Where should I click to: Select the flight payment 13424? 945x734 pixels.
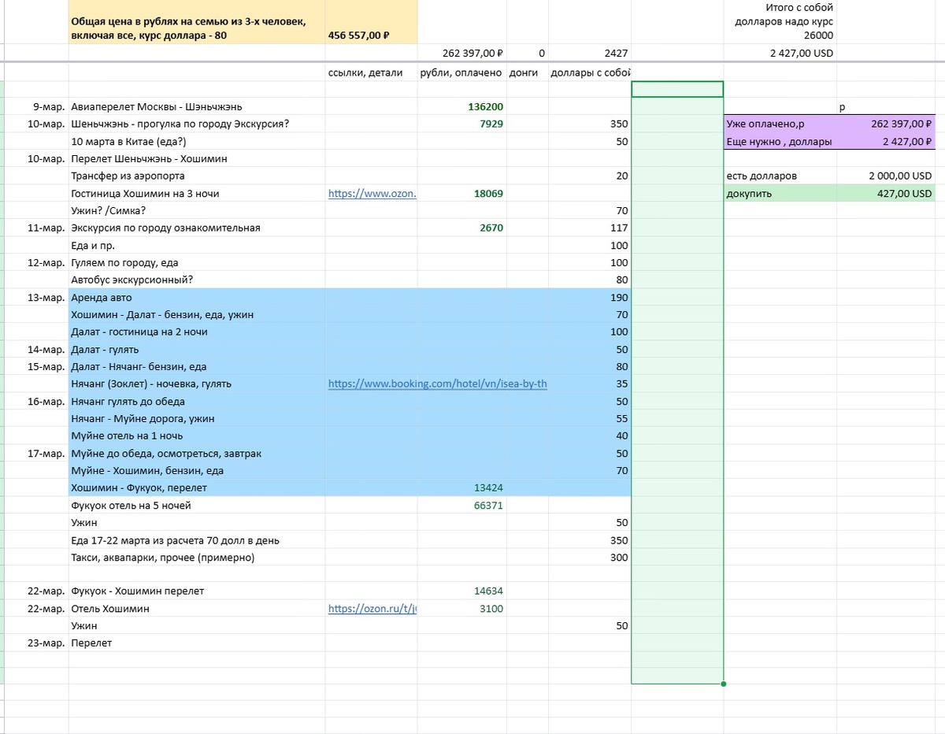pyautogui.click(x=462, y=488)
